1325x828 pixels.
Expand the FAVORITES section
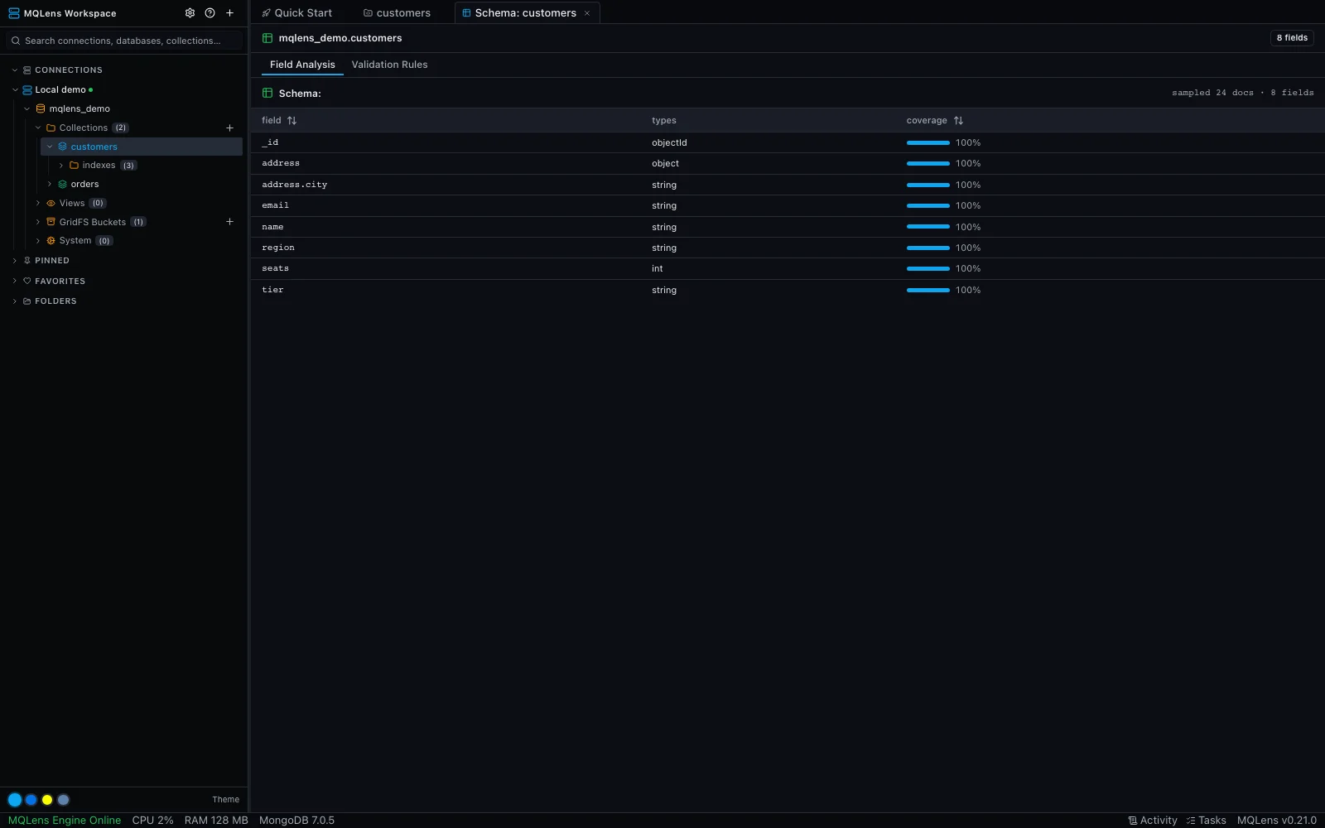15,282
